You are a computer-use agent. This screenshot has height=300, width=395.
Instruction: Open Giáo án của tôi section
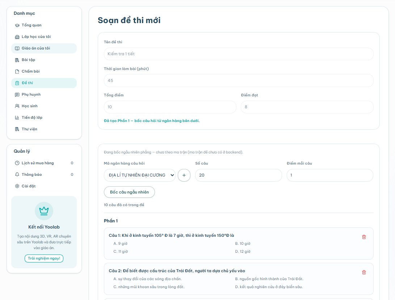pyautogui.click(x=44, y=48)
